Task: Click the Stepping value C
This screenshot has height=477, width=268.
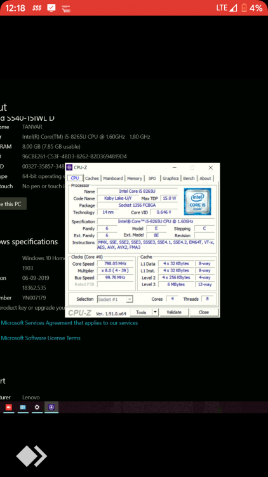Action: pyautogui.click(x=204, y=228)
